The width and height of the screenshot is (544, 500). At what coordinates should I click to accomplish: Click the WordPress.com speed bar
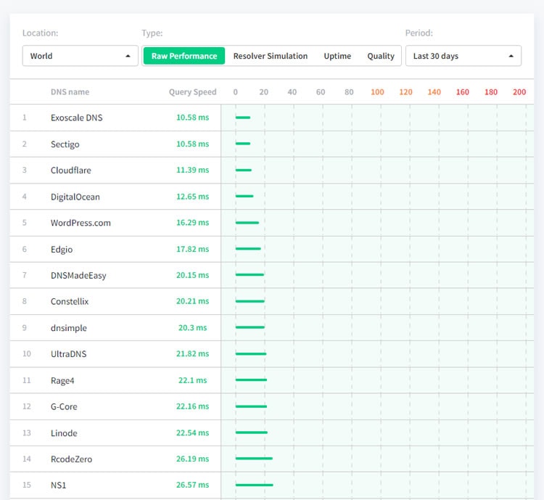coord(247,223)
